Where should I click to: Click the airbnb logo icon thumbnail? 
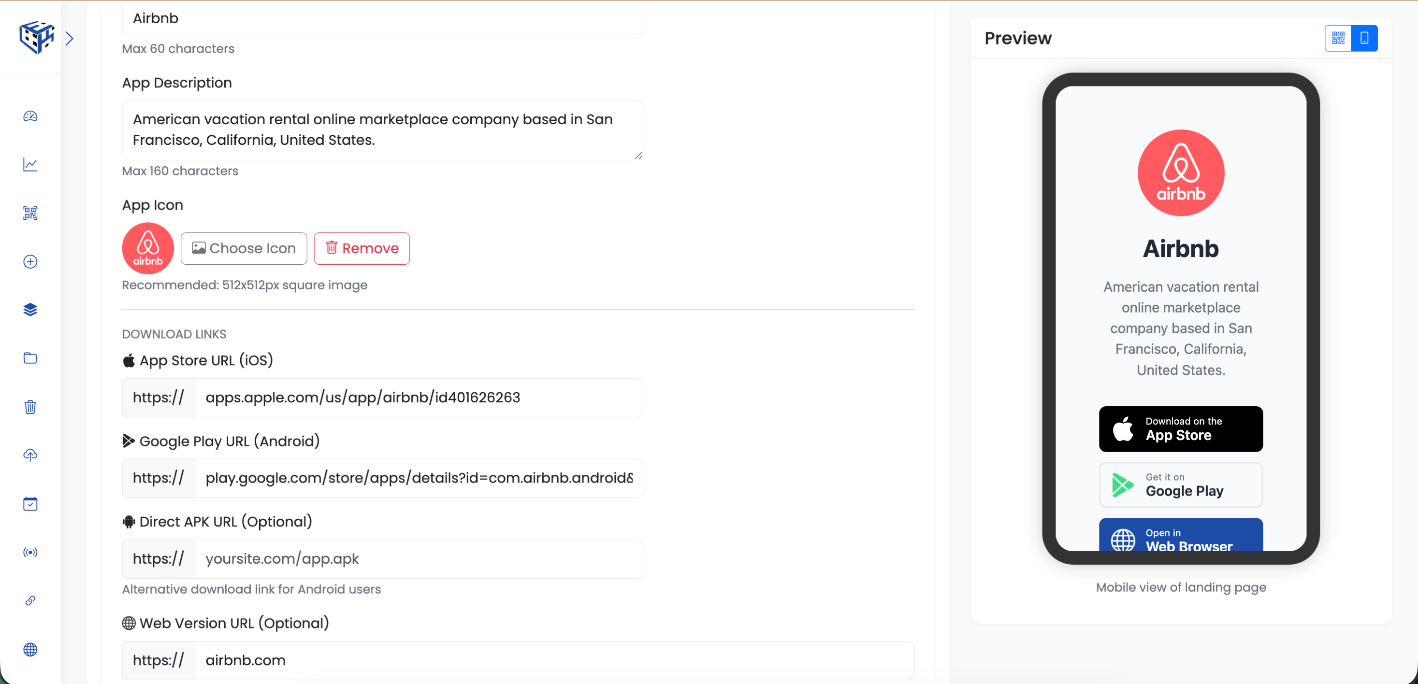(x=147, y=248)
